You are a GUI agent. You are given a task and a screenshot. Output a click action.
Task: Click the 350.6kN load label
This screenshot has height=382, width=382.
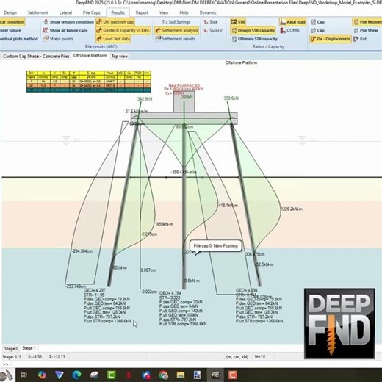point(231,98)
